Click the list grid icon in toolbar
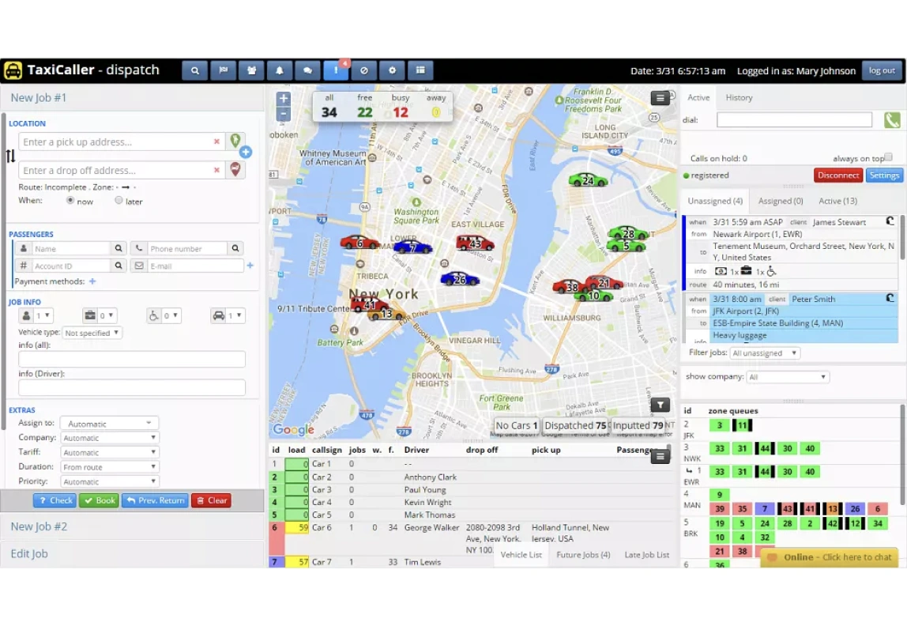The height and width of the screenshot is (626, 907). pyautogui.click(x=420, y=70)
